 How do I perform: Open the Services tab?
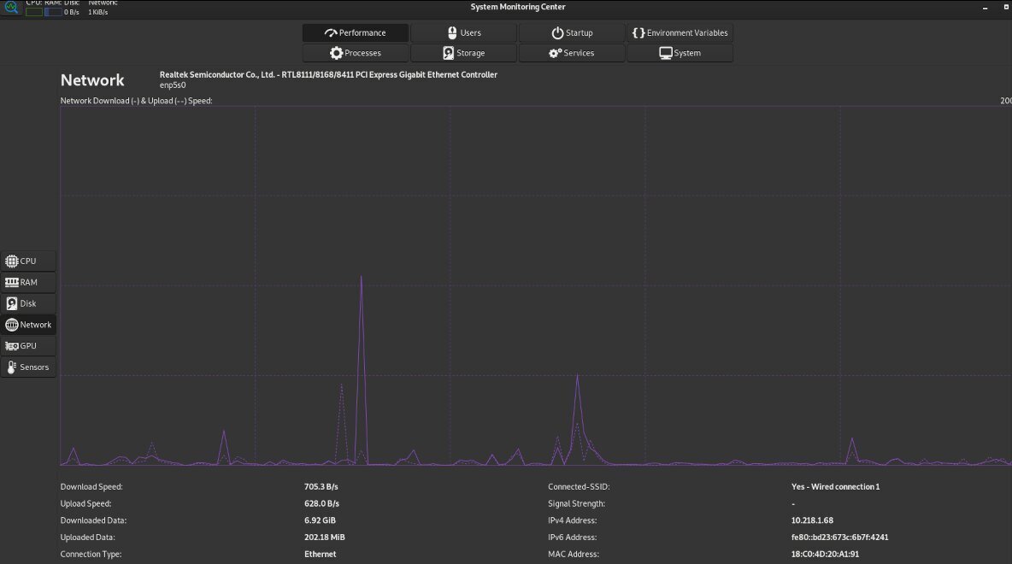click(571, 53)
